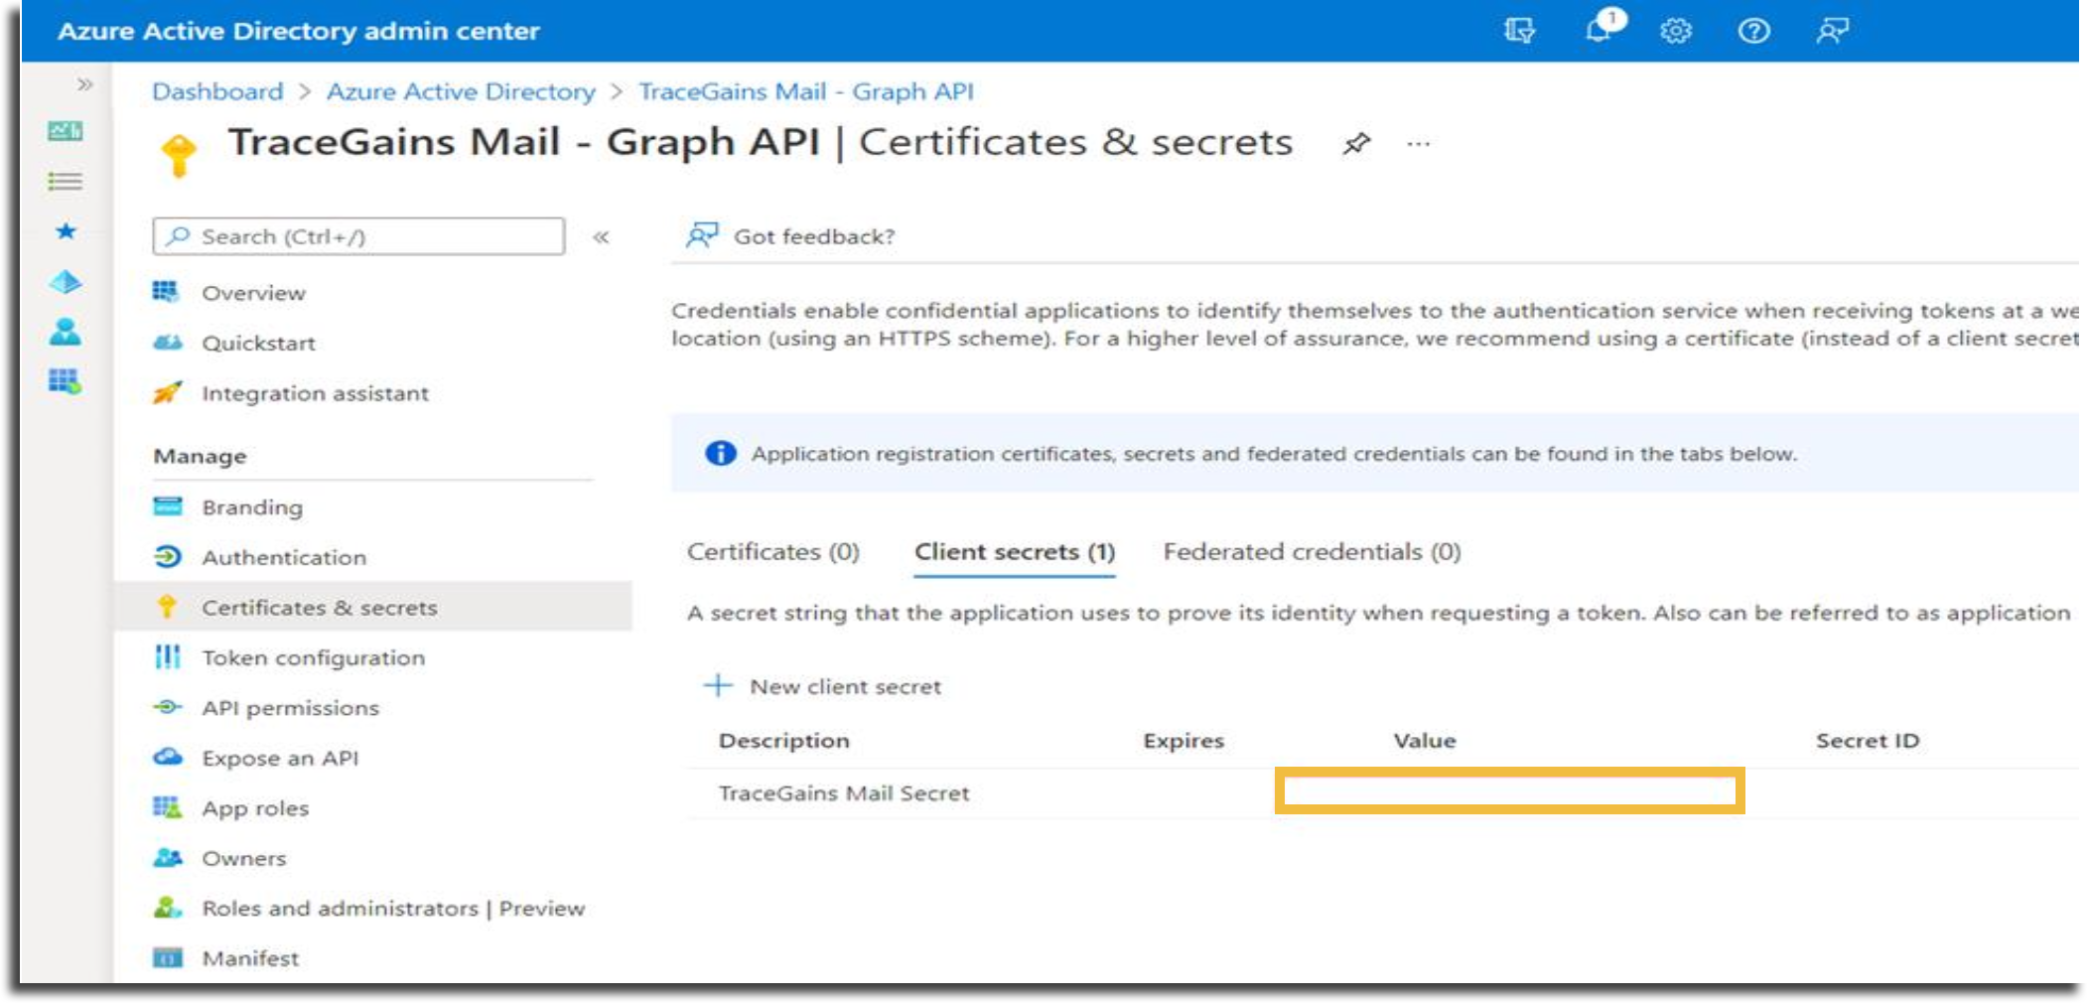Viewport: 2087px width, 1003px height.
Task: Click New client secret button
Action: pyautogui.click(x=822, y=686)
